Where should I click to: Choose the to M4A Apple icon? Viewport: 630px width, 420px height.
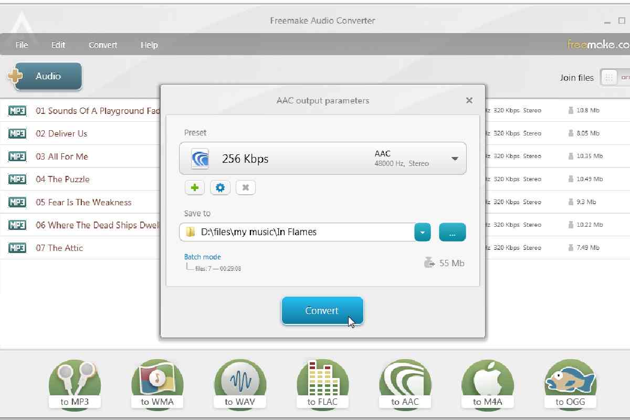(488, 384)
